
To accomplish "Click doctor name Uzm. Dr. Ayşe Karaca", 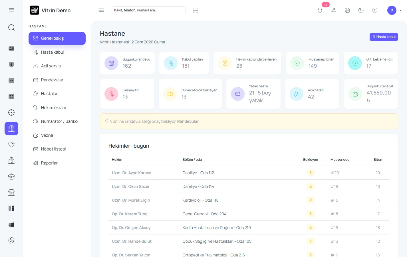I will pyautogui.click(x=132, y=173).
